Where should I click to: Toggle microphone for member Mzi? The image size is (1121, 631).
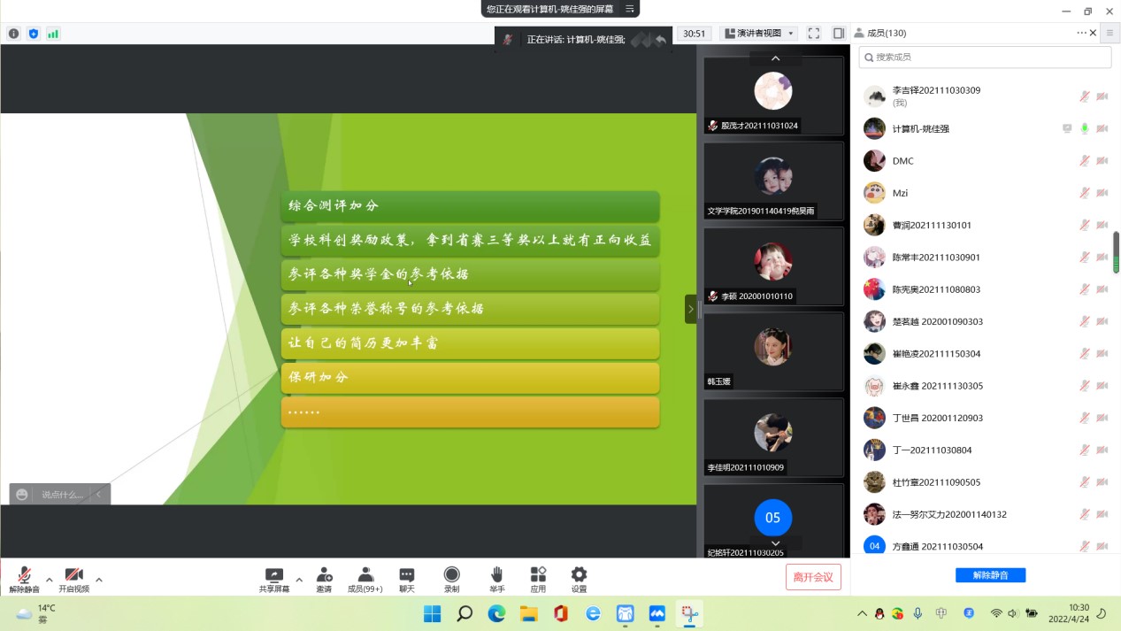coord(1084,193)
